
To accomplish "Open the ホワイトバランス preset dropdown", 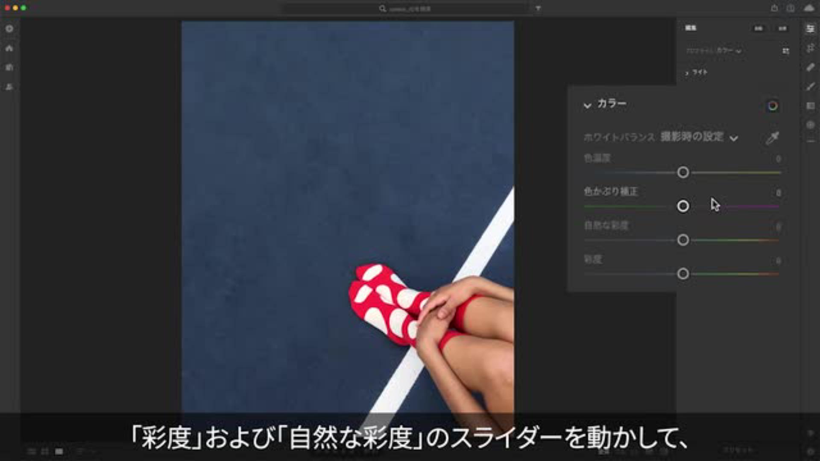I will click(x=699, y=137).
